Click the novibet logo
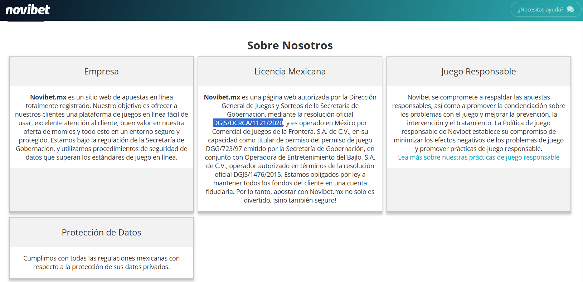The width and height of the screenshot is (583, 282). point(28,10)
